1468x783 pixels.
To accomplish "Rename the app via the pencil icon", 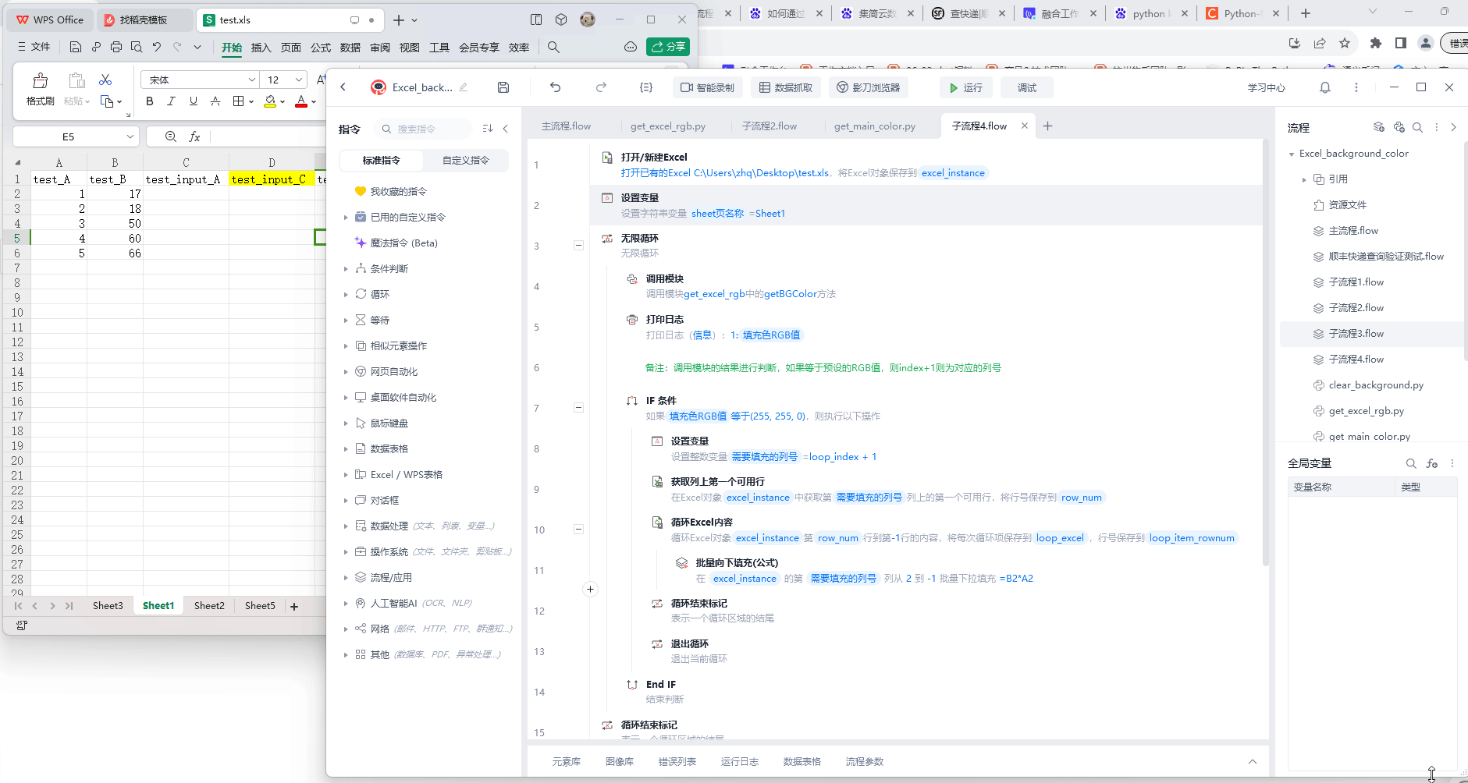I will (x=464, y=87).
